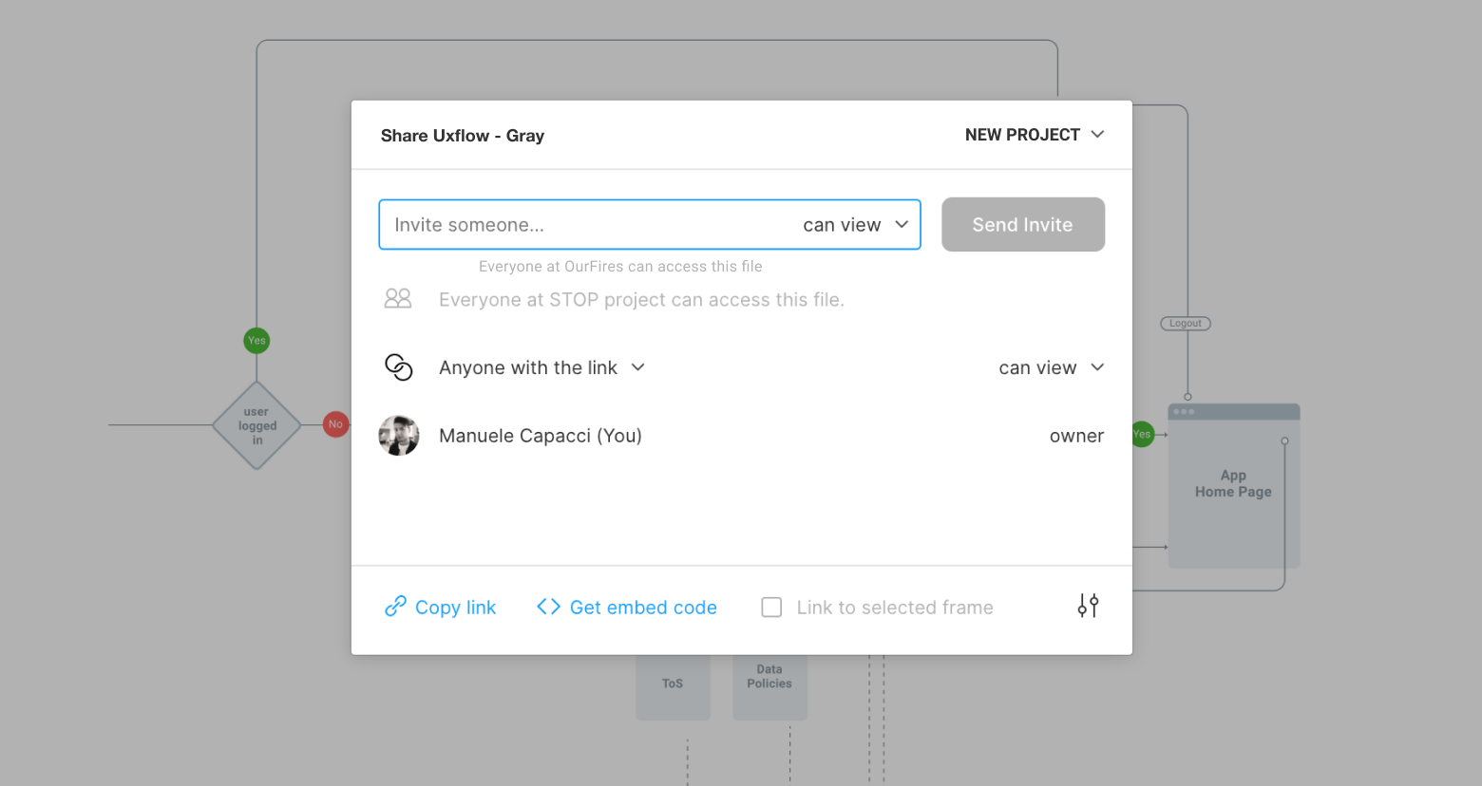
Task: Click Manuele Capacci's profile avatar
Action: (x=399, y=435)
